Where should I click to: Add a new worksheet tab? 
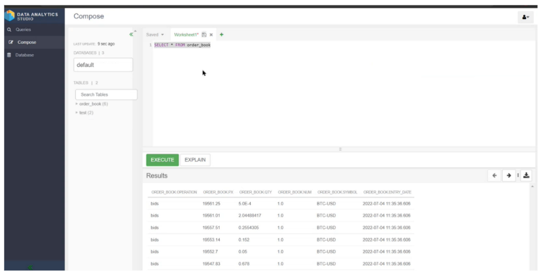[x=222, y=34]
